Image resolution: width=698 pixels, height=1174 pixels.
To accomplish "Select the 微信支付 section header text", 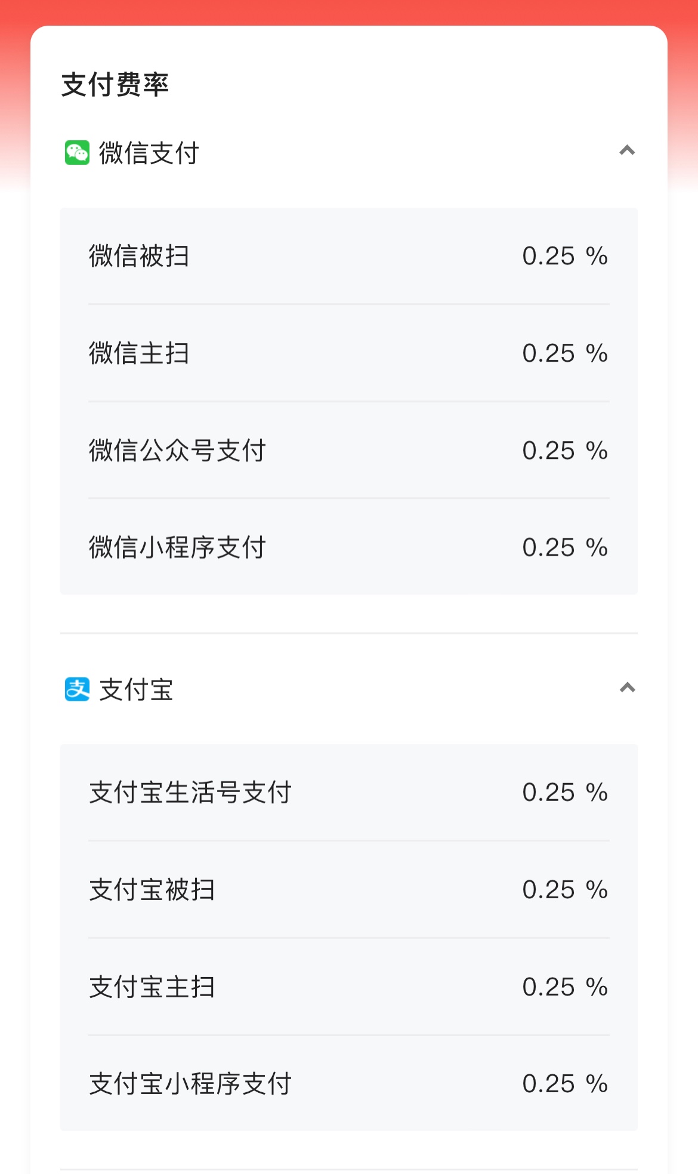I will [x=149, y=153].
